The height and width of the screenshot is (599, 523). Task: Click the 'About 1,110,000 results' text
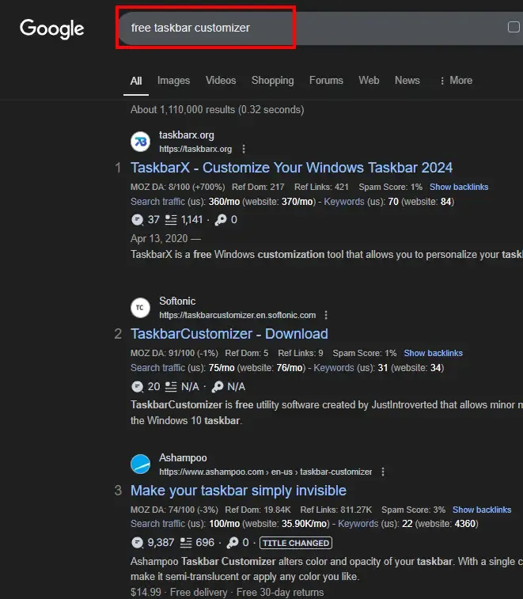217,110
